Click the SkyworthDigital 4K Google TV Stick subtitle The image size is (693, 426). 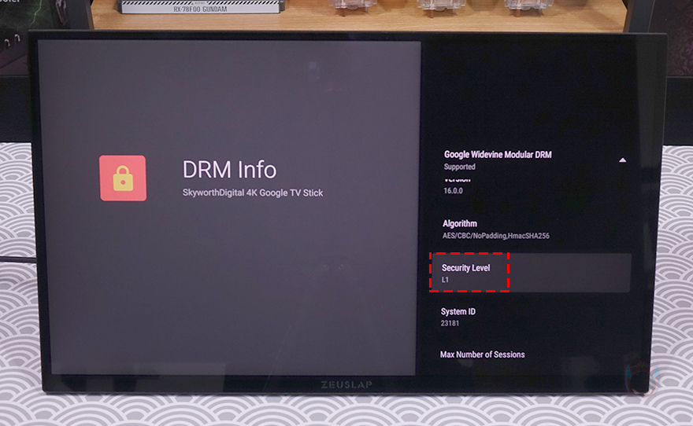pos(253,193)
